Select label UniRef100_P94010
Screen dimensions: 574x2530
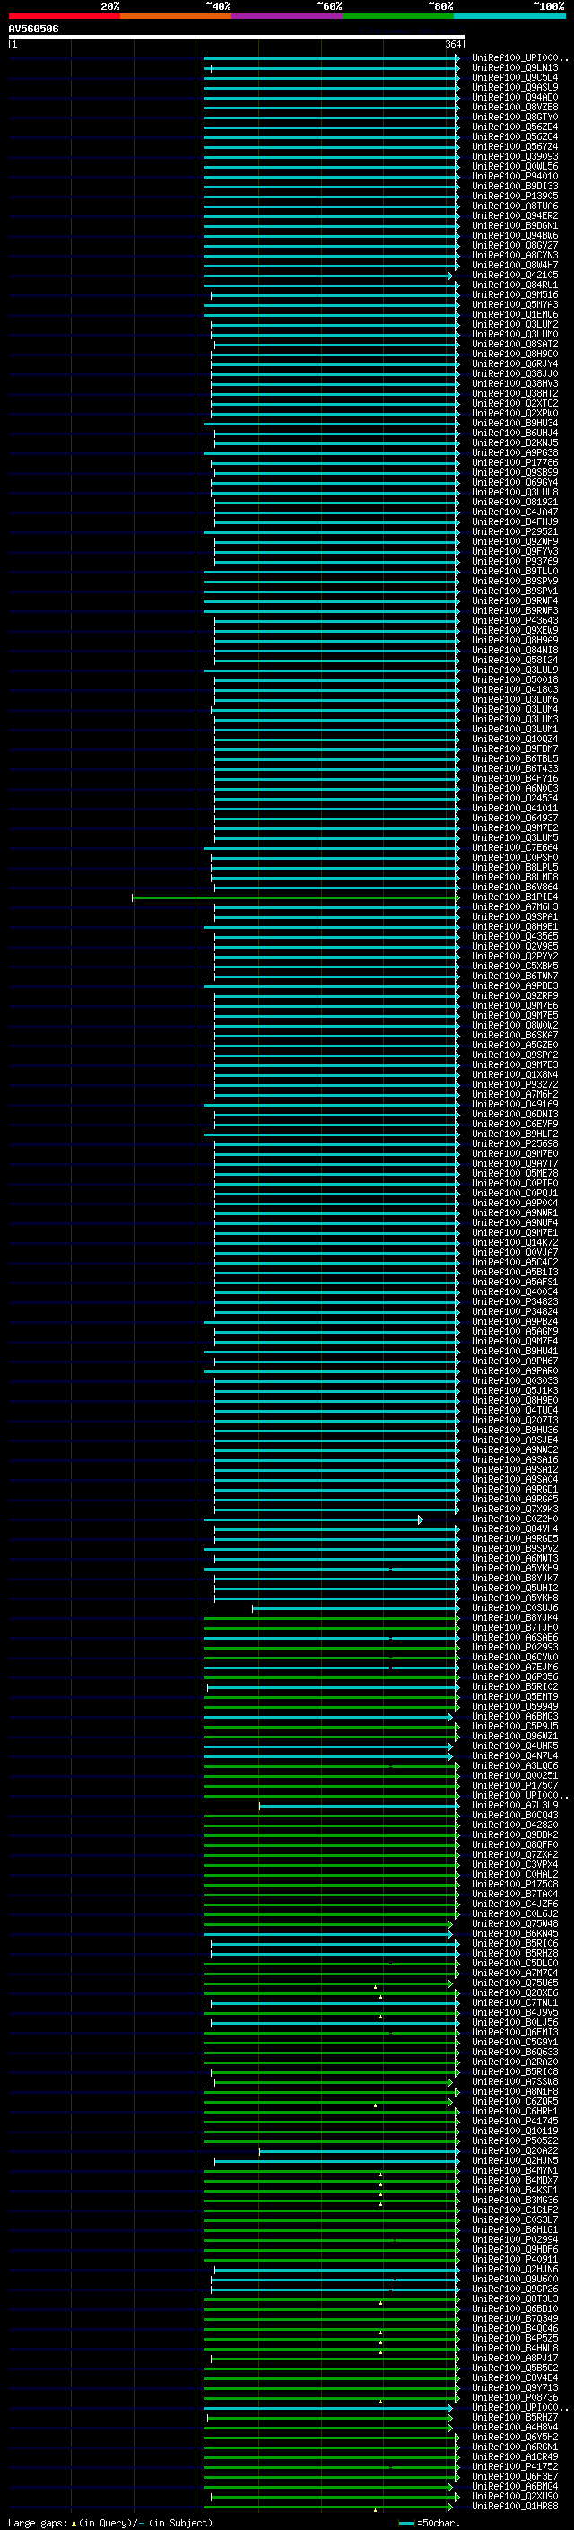(x=514, y=177)
